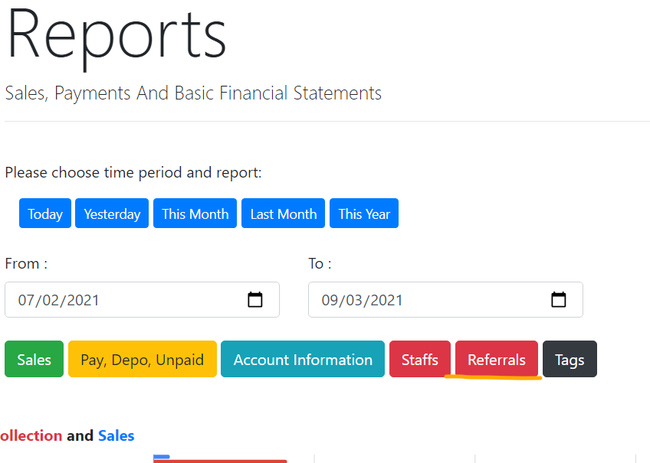Pick the Last Month period

(283, 214)
